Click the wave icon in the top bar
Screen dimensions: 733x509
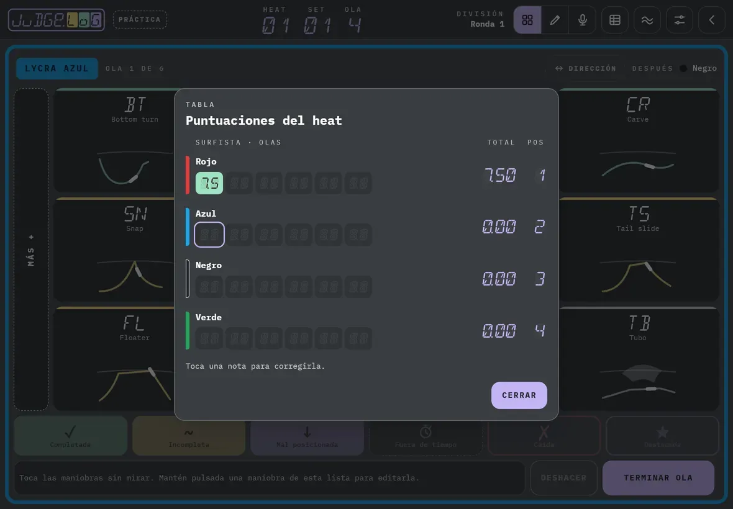[x=647, y=20]
